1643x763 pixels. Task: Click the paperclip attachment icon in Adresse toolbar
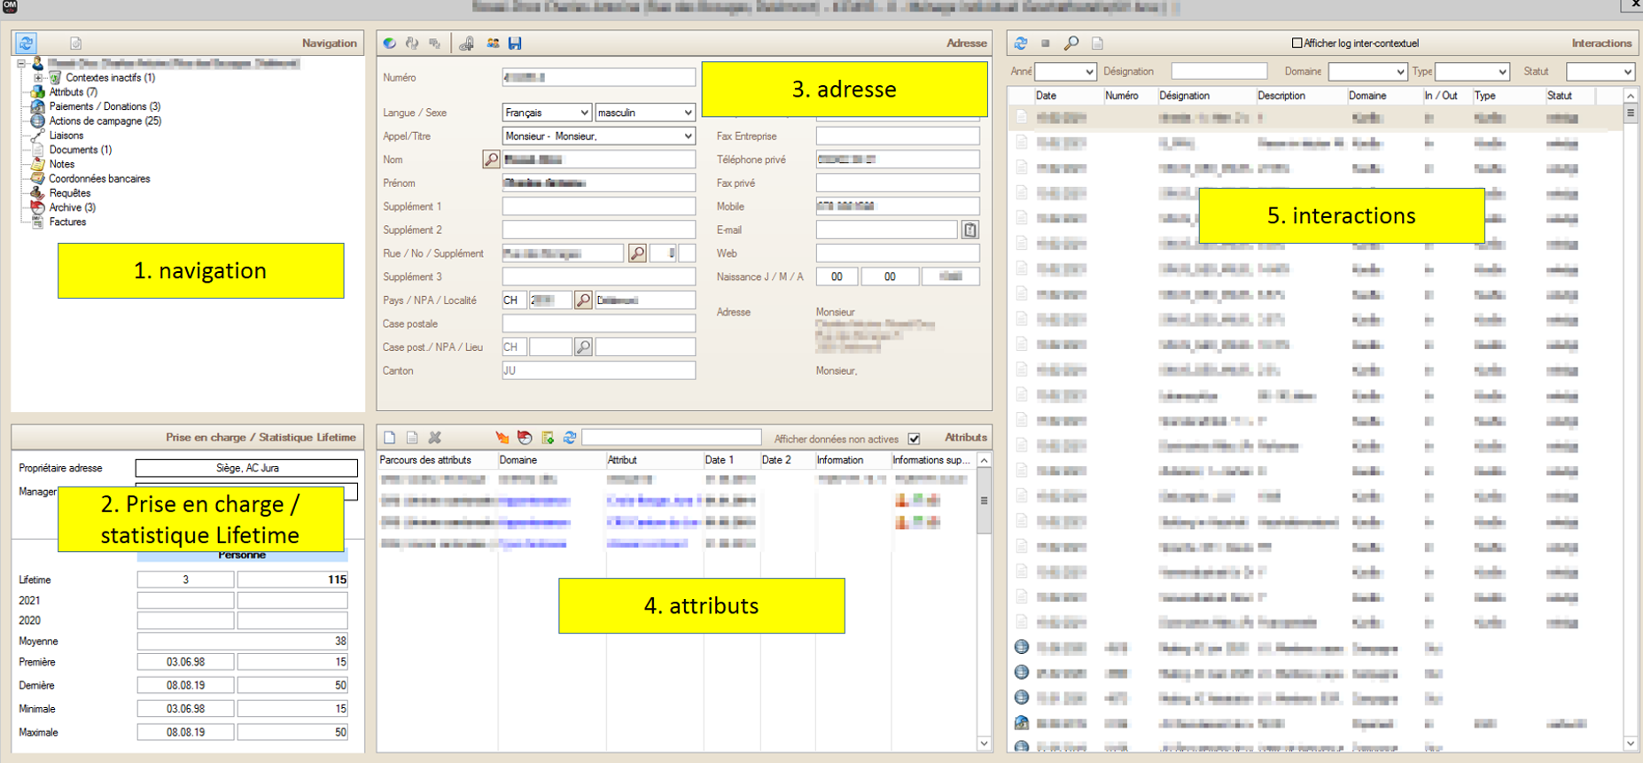click(x=466, y=43)
